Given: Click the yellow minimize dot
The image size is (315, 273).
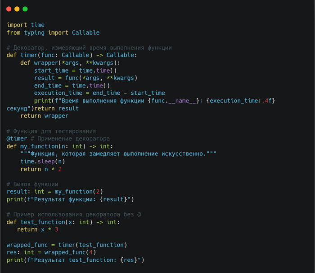Looking at the screenshot, I should 17,9.
